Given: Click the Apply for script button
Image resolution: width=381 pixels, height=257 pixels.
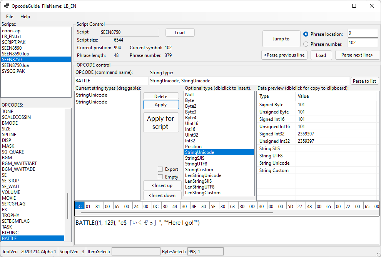Looking at the screenshot, I should (x=161, y=122).
